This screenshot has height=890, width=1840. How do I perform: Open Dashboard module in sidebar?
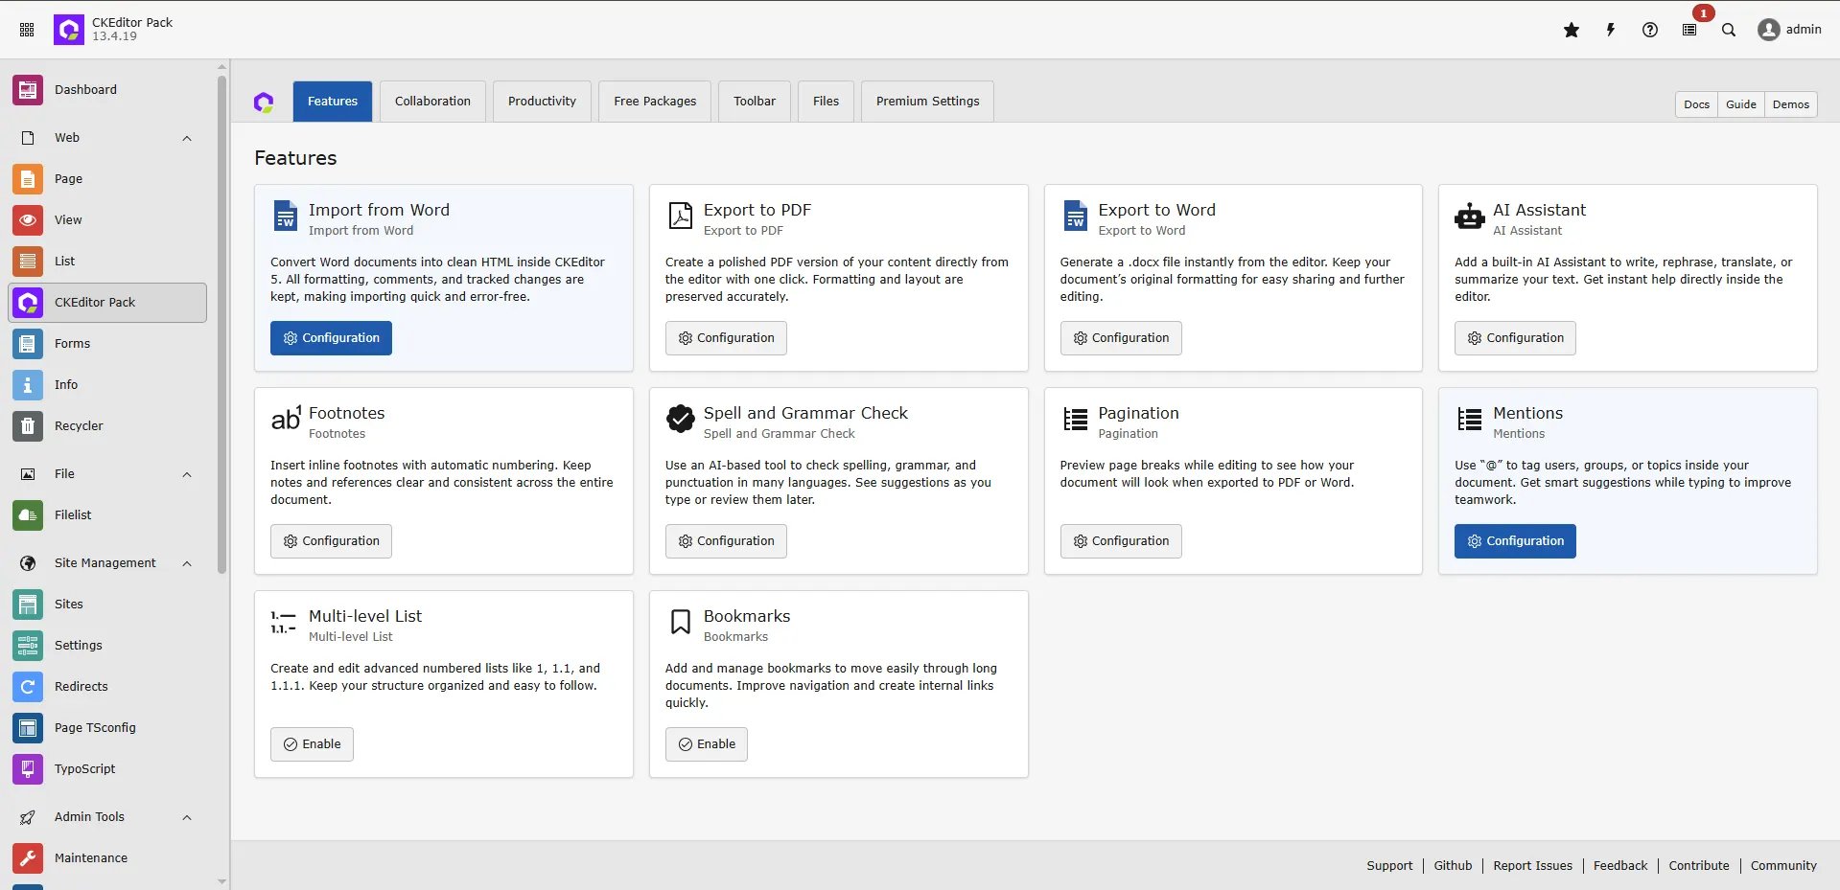[x=107, y=90]
